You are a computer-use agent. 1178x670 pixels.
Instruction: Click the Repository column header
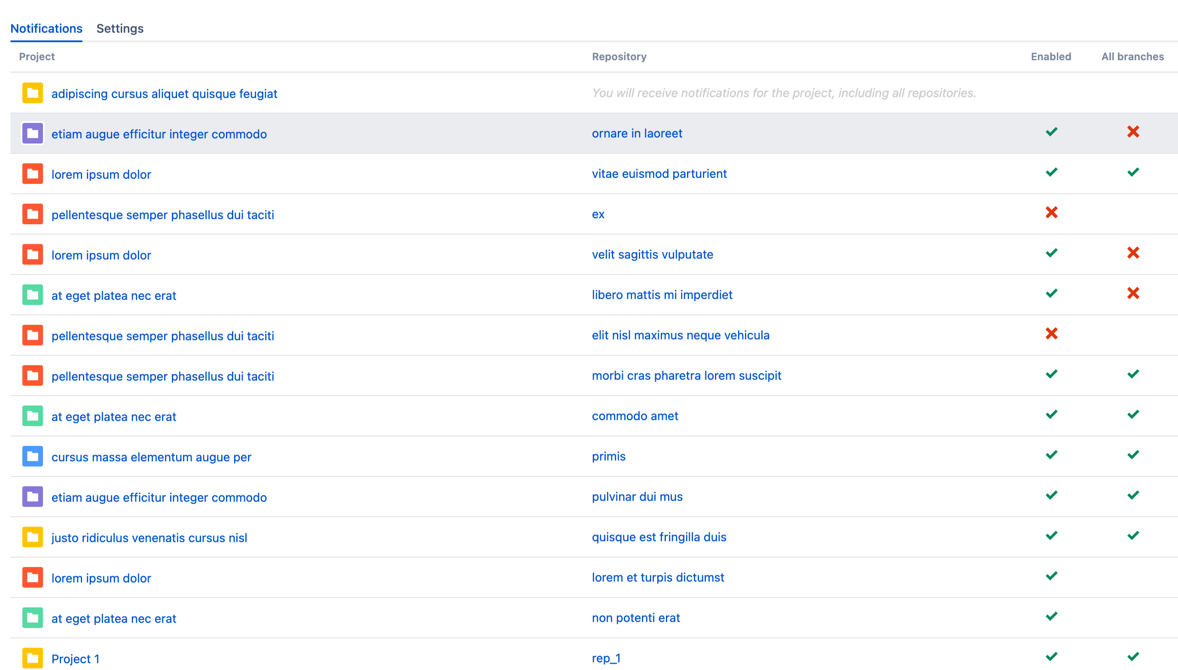pos(619,57)
